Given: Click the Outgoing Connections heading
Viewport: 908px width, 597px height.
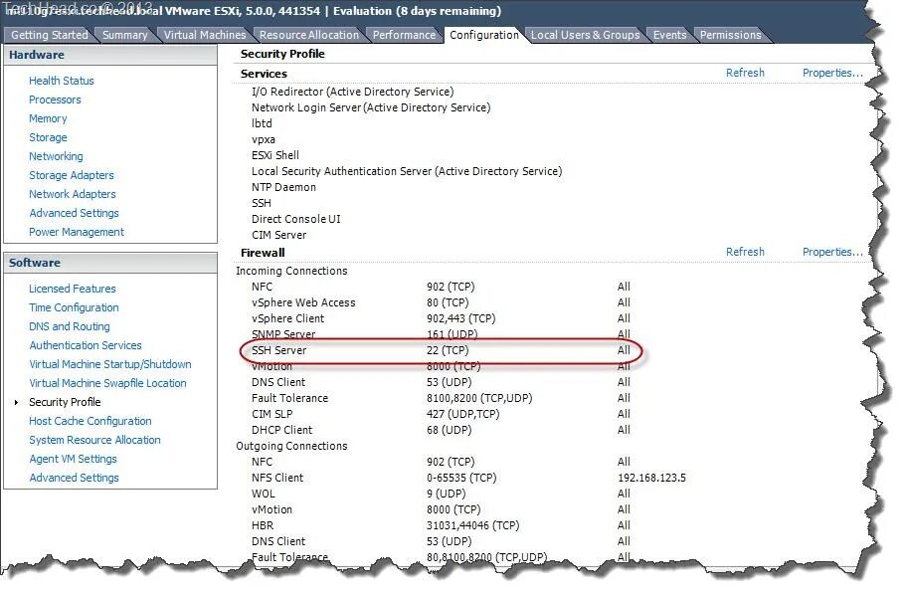Looking at the screenshot, I should tap(291, 447).
